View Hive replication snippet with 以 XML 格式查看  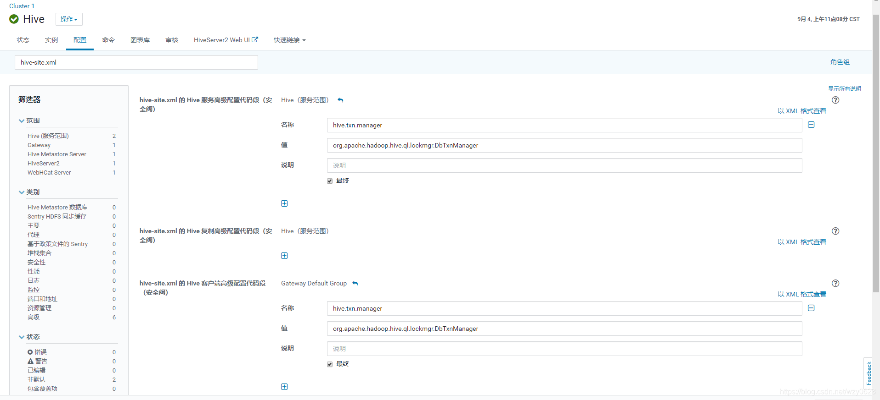tap(802, 242)
